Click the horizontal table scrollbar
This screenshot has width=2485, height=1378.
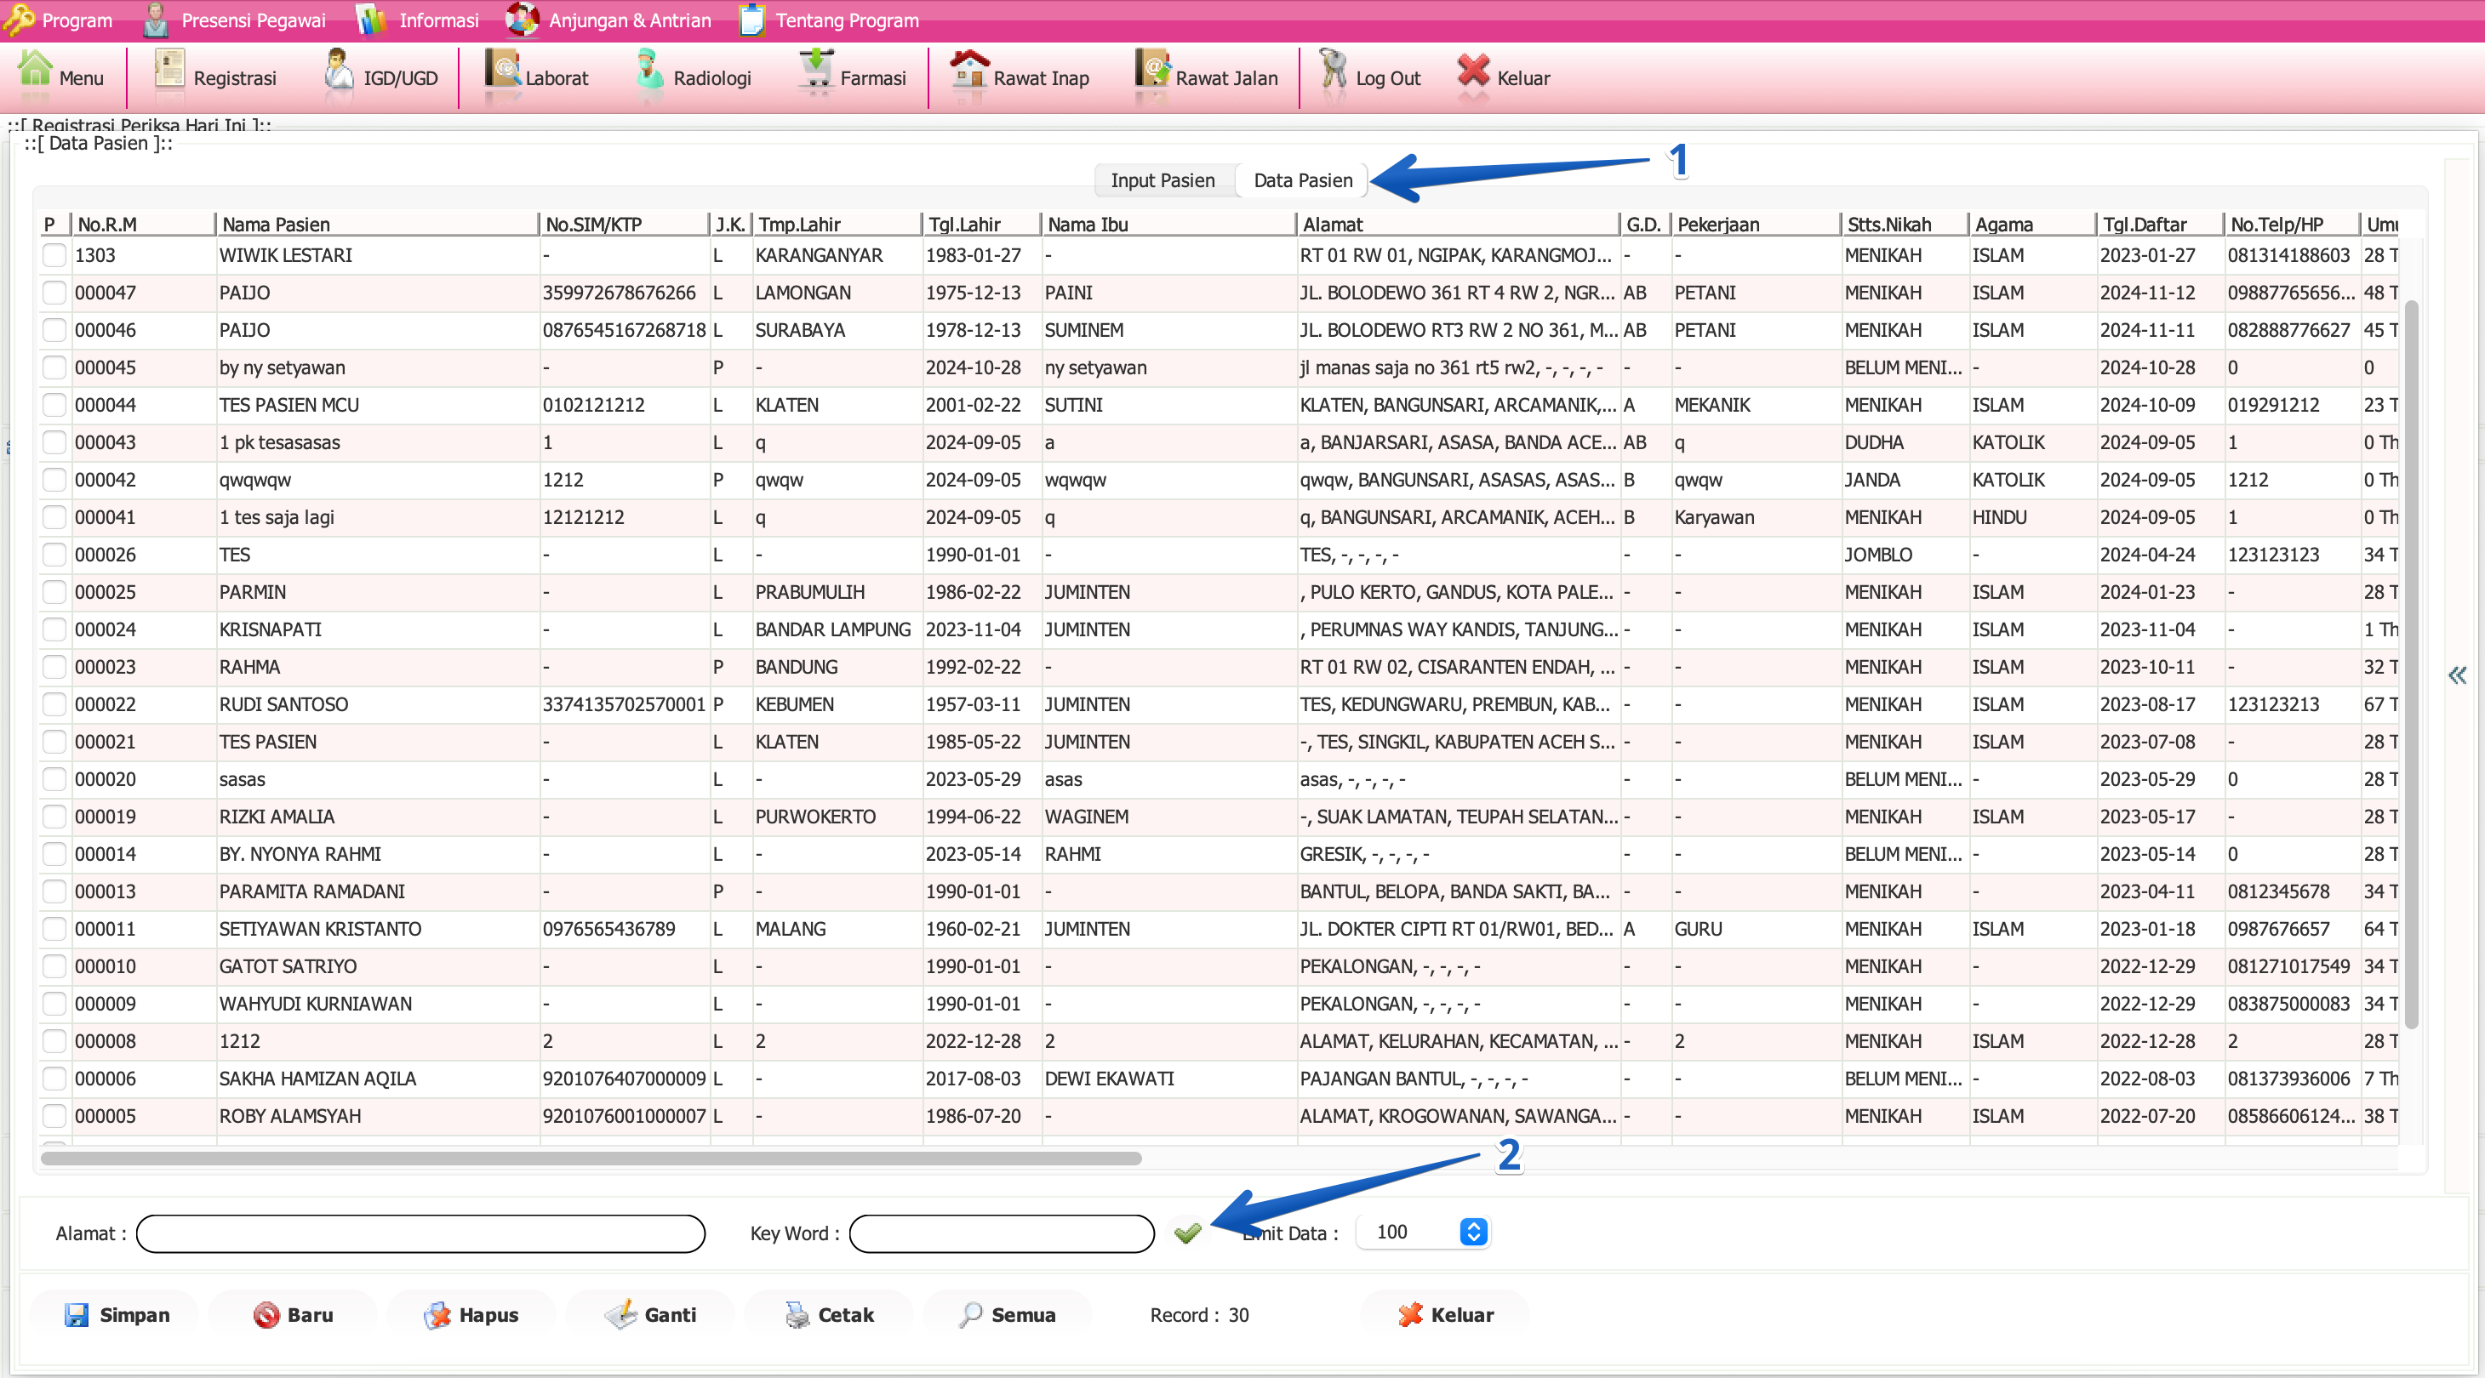pyautogui.click(x=591, y=1159)
